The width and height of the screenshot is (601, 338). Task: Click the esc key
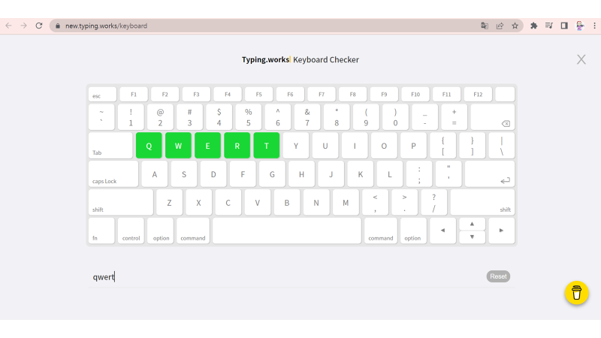(x=102, y=95)
